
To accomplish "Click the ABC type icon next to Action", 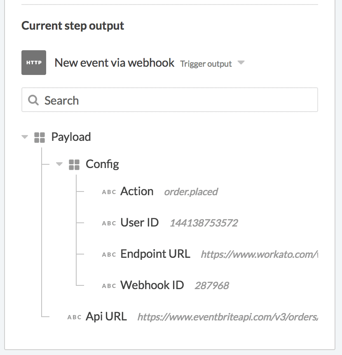I will tap(109, 192).
